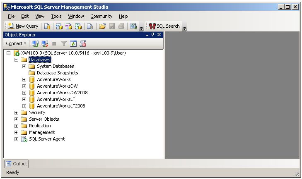
Task: Collapse the XW4100-9 server node
Action: (8, 53)
